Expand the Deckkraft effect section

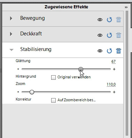tap(11, 34)
